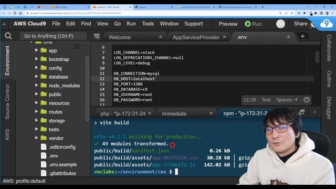Expand the tests folder
This screenshot has width=336, height=189.
click(x=36, y=129)
